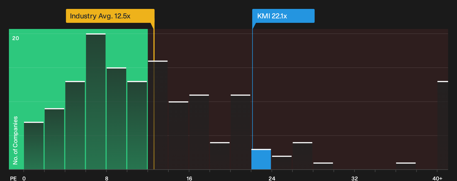Click the PE axis label
The width and height of the screenshot is (457, 181).
tap(13, 178)
